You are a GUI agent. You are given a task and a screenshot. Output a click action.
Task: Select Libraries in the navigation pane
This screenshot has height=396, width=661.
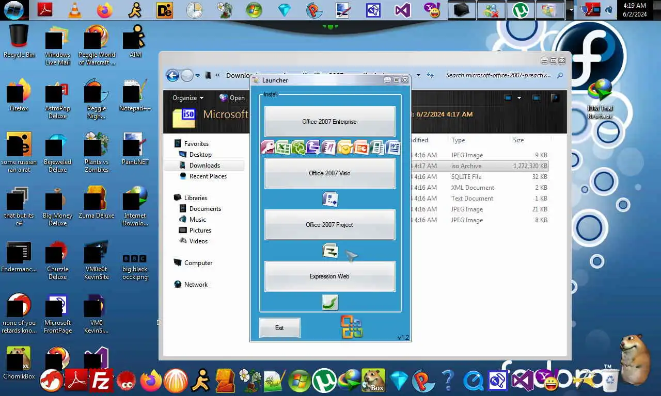196,198
